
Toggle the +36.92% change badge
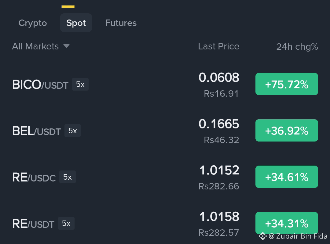[287, 130]
